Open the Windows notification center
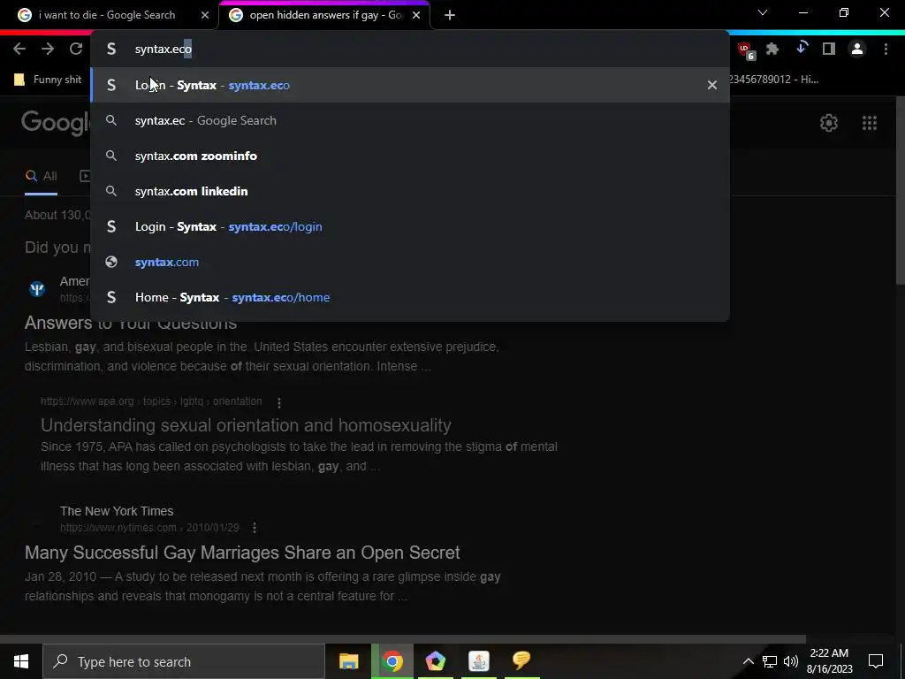The width and height of the screenshot is (905, 679). pyautogui.click(x=876, y=661)
